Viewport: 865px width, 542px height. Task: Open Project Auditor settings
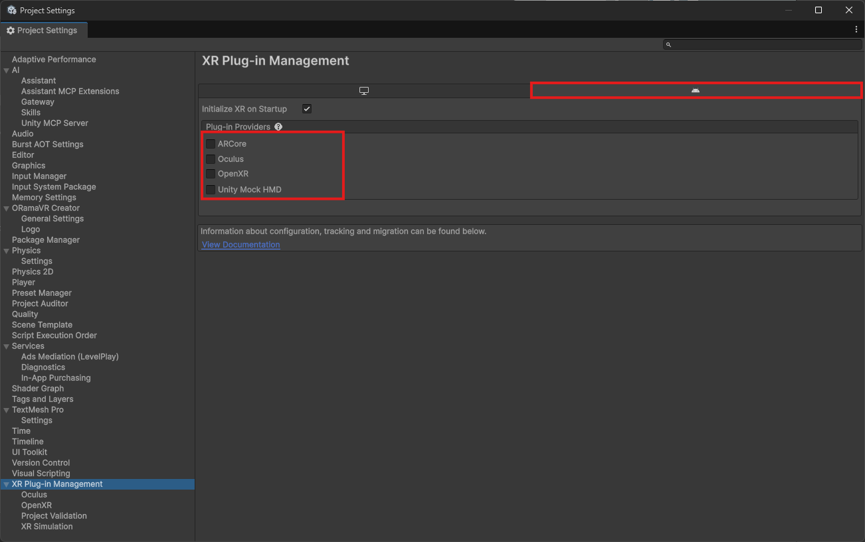[40, 304]
